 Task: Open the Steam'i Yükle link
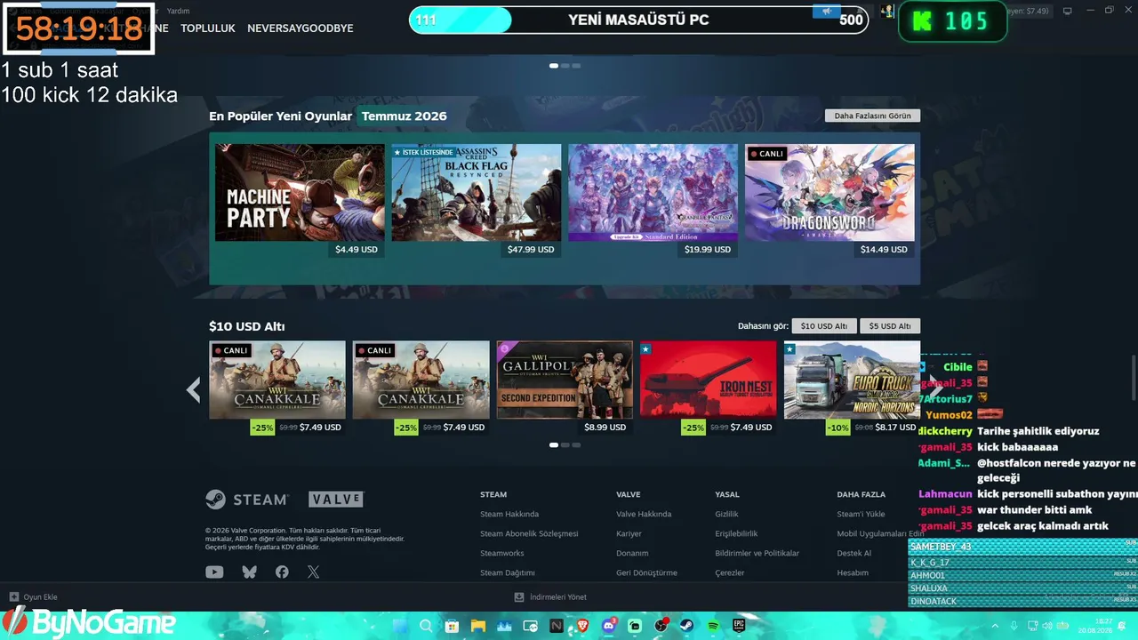861,514
